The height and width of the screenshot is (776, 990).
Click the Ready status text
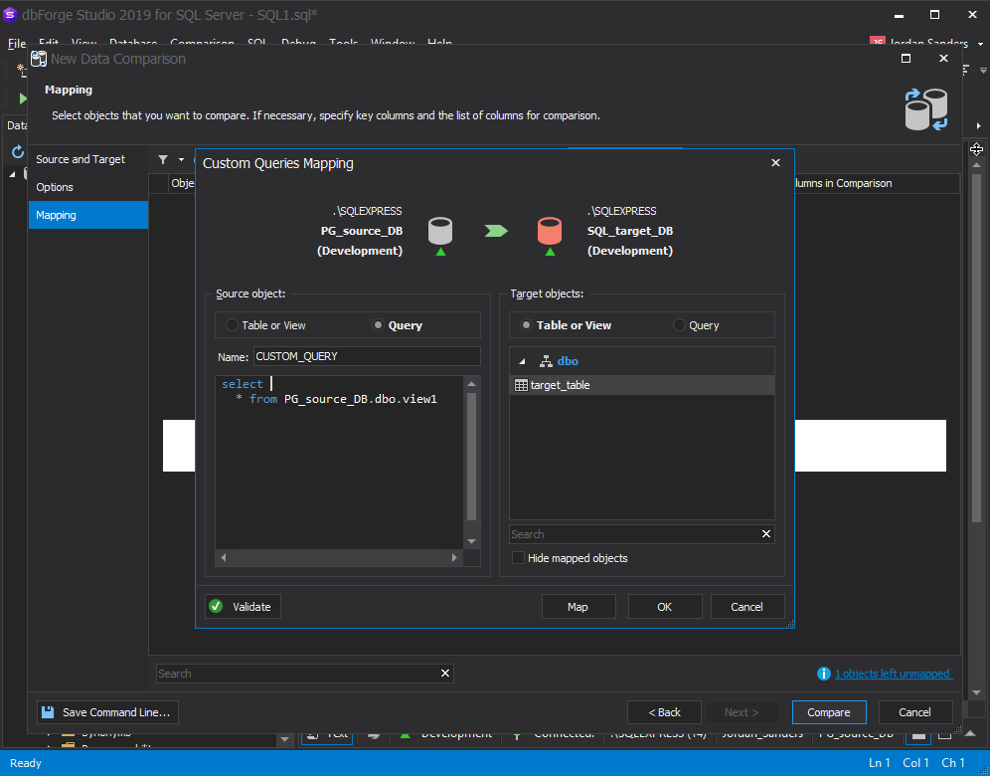click(x=26, y=763)
